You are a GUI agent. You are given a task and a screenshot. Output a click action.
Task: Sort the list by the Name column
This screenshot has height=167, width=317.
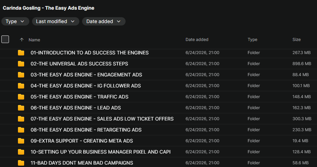click(34, 40)
